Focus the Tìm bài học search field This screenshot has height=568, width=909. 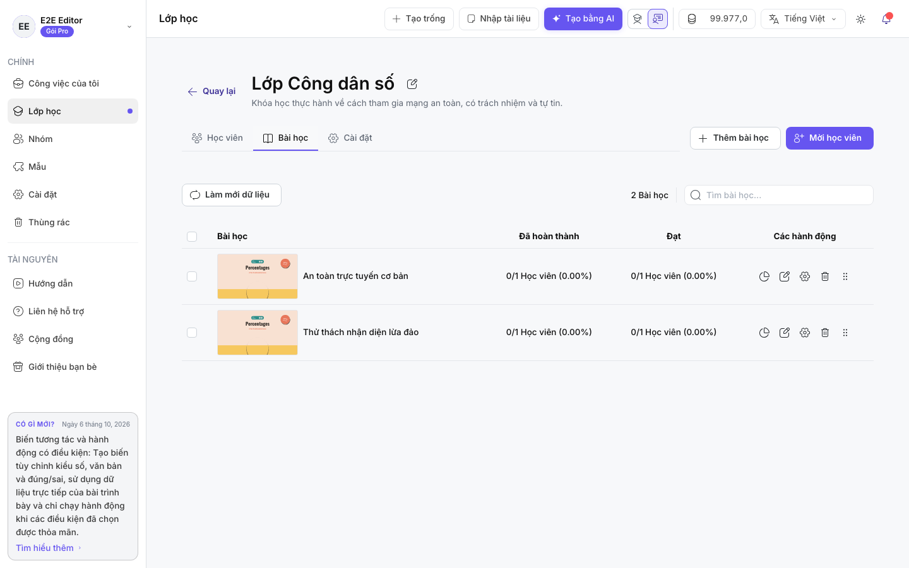click(x=779, y=195)
